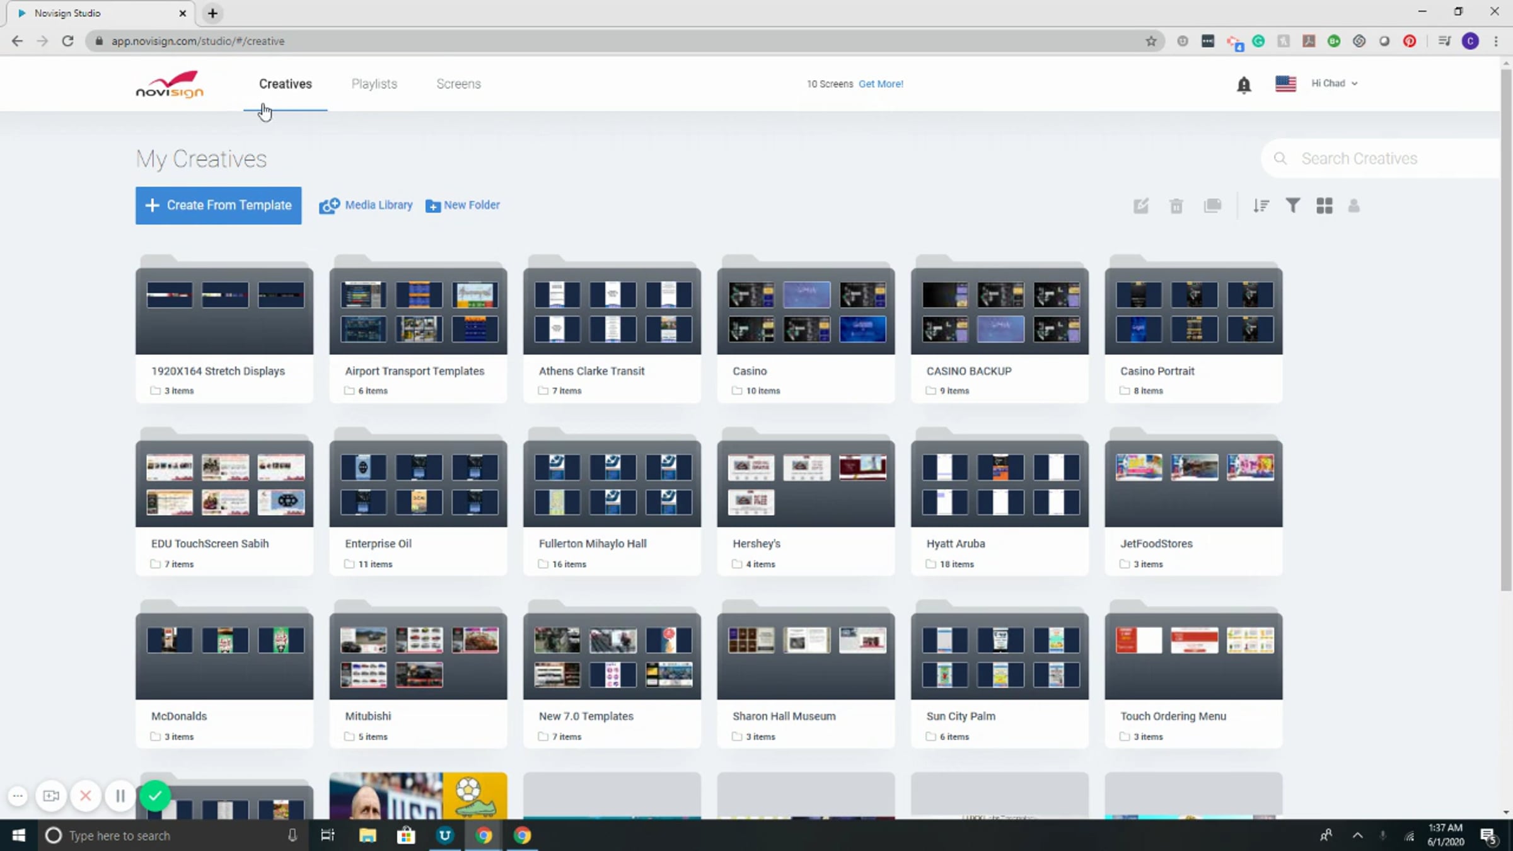Open the filter funnel icon
This screenshot has width=1513, height=851.
point(1292,206)
